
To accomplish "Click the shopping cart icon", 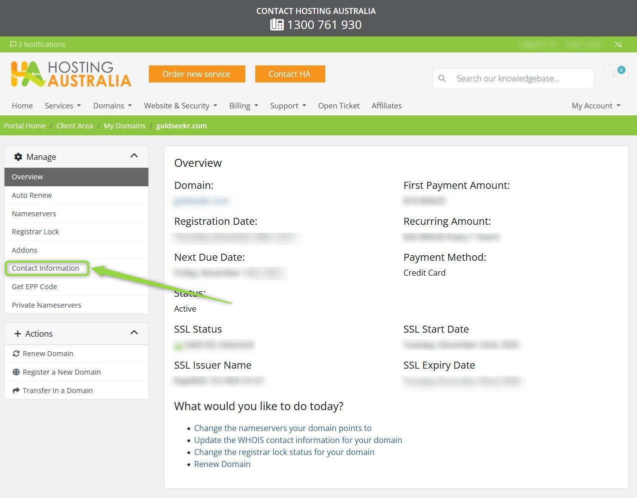I will pyautogui.click(x=615, y=74).
